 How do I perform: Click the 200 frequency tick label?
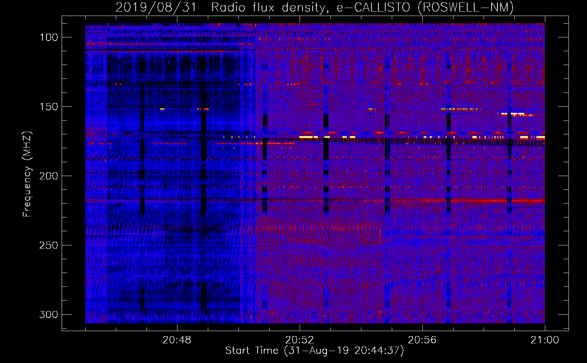click(49, 176)
